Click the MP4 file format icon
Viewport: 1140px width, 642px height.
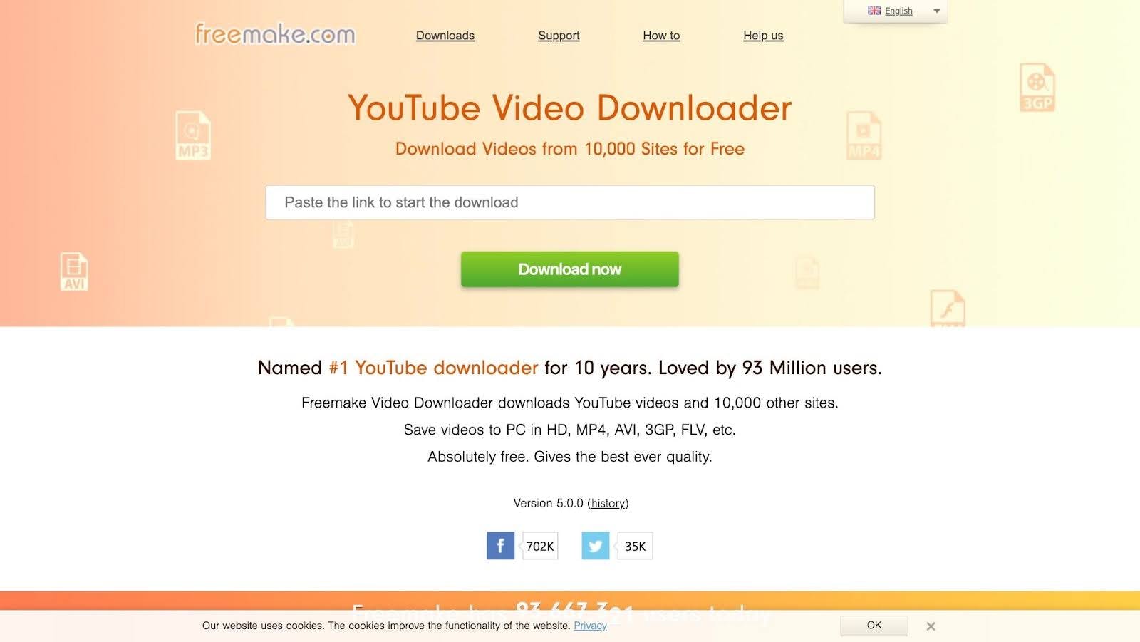click(864, 135)
